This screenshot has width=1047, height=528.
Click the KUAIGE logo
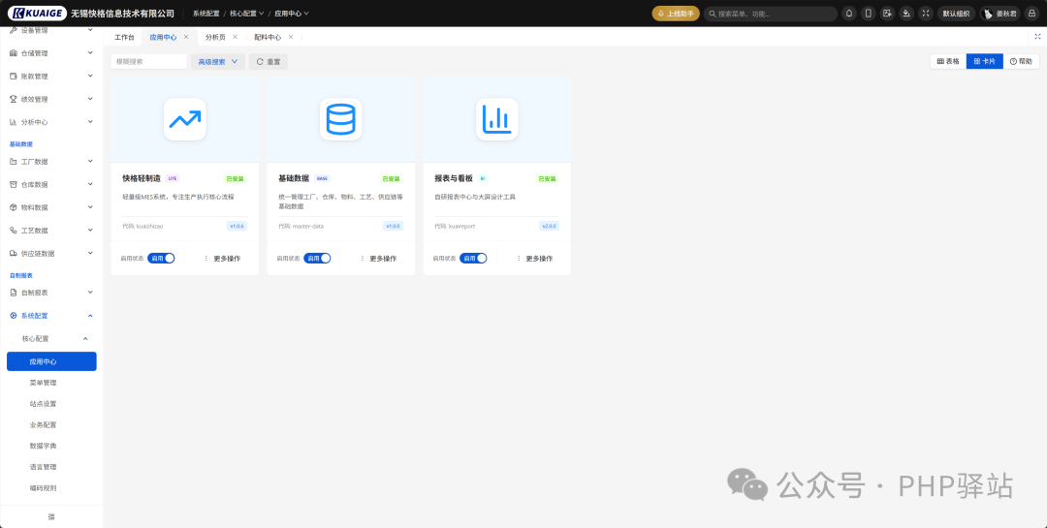(38, 14)
